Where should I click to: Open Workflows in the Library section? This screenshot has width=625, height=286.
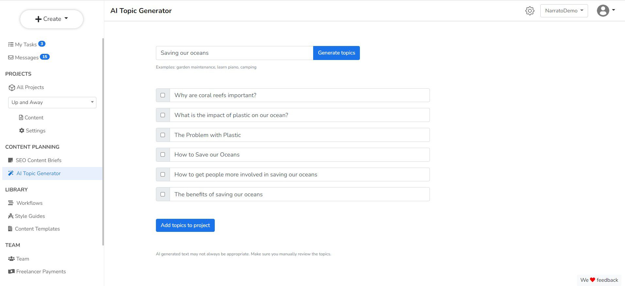coord(29,203)
